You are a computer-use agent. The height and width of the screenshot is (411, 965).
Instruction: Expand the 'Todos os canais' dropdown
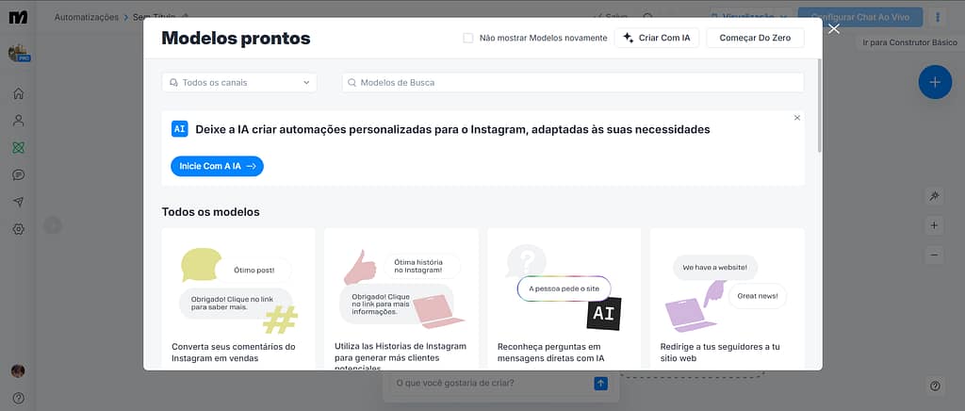[239, 83]
